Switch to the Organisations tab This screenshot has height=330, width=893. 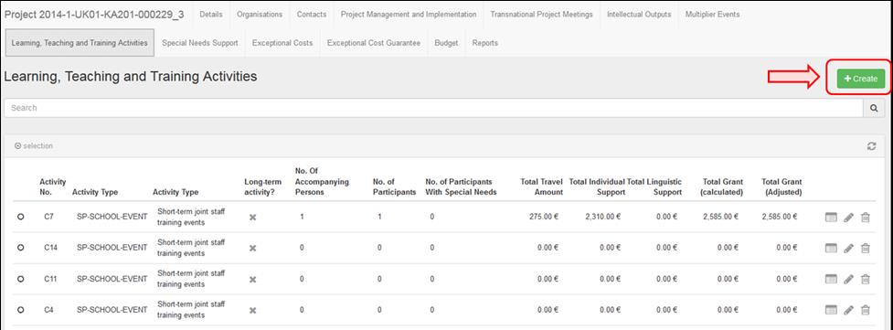pos(260,15)
